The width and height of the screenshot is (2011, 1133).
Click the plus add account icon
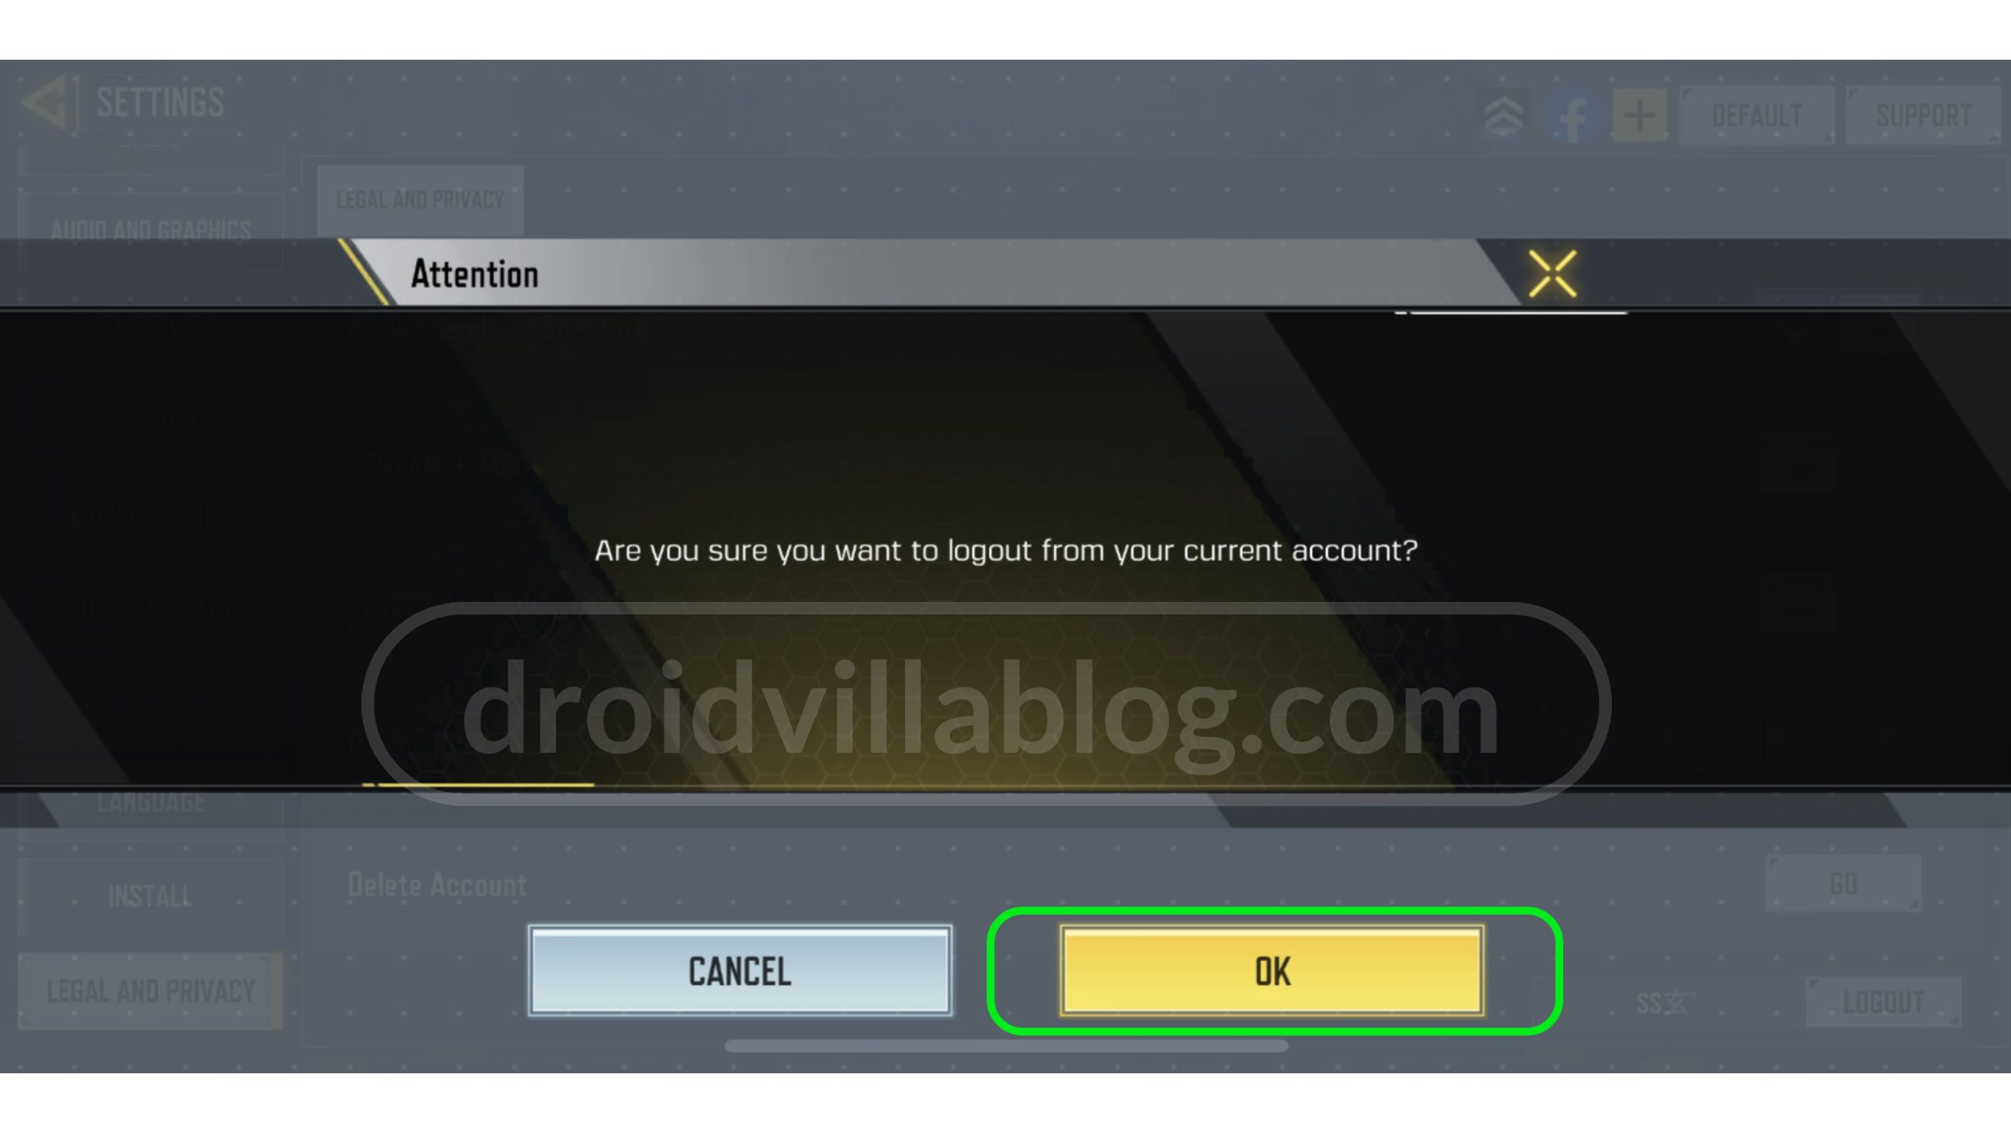(1641, 116)
